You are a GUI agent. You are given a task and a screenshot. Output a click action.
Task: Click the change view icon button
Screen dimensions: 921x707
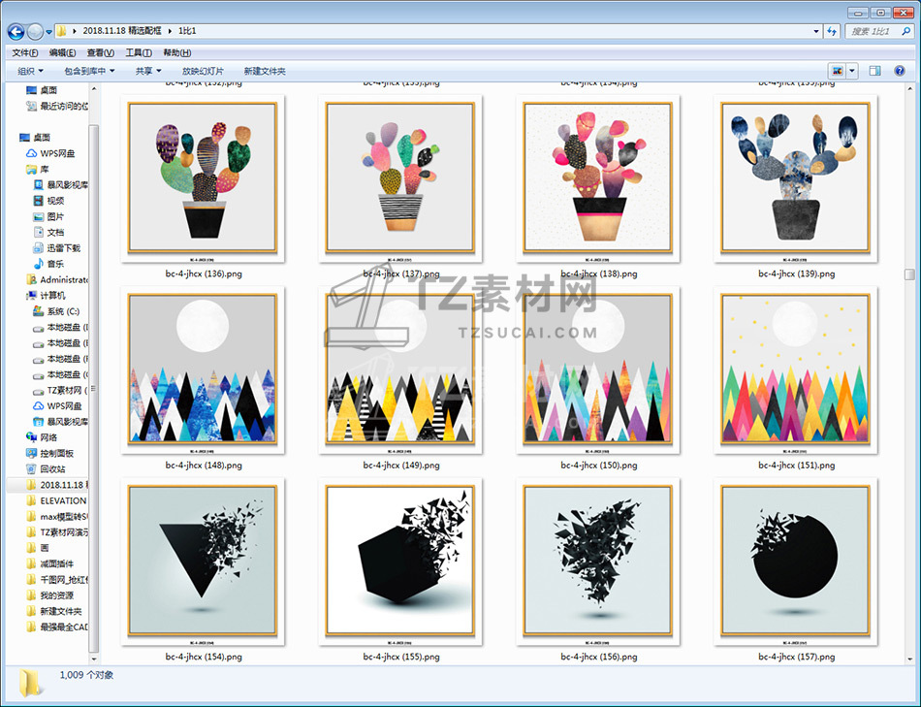point(837,71)
